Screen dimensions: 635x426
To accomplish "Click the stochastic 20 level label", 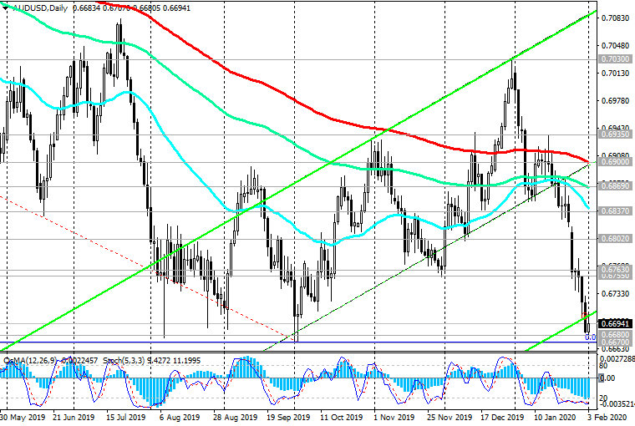I will coord(604,398).
